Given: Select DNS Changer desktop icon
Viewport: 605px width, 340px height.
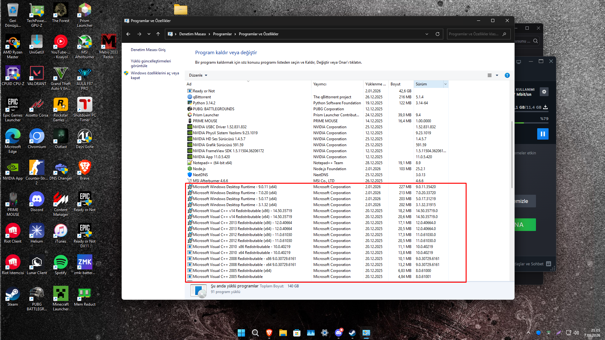Looking at the screenshot, I should coord(61,170).
